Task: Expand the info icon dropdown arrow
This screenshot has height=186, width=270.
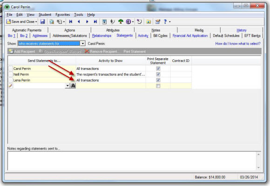Action: click(x=133, y=22)
